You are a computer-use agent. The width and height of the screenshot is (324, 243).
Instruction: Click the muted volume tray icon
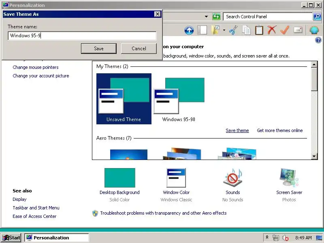286,238
